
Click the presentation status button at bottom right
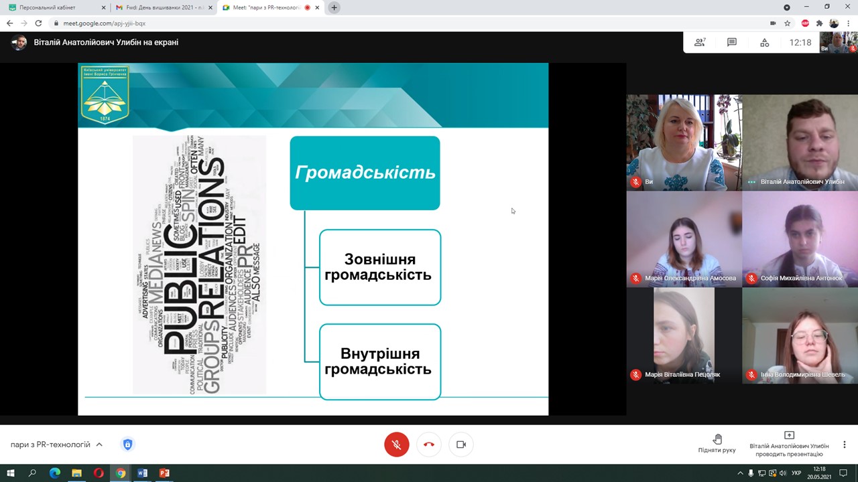(789, 444)
